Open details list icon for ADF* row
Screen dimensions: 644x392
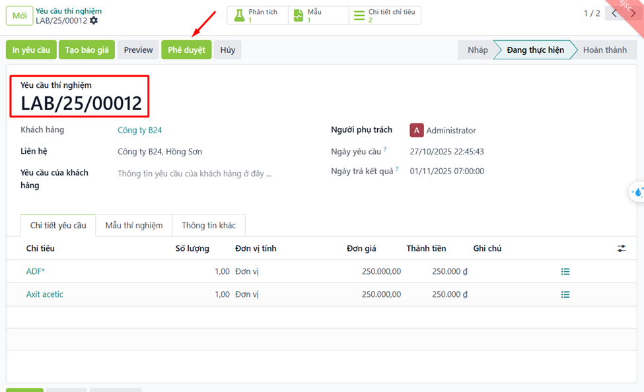565,271
